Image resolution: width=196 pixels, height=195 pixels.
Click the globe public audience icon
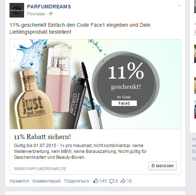51,14
